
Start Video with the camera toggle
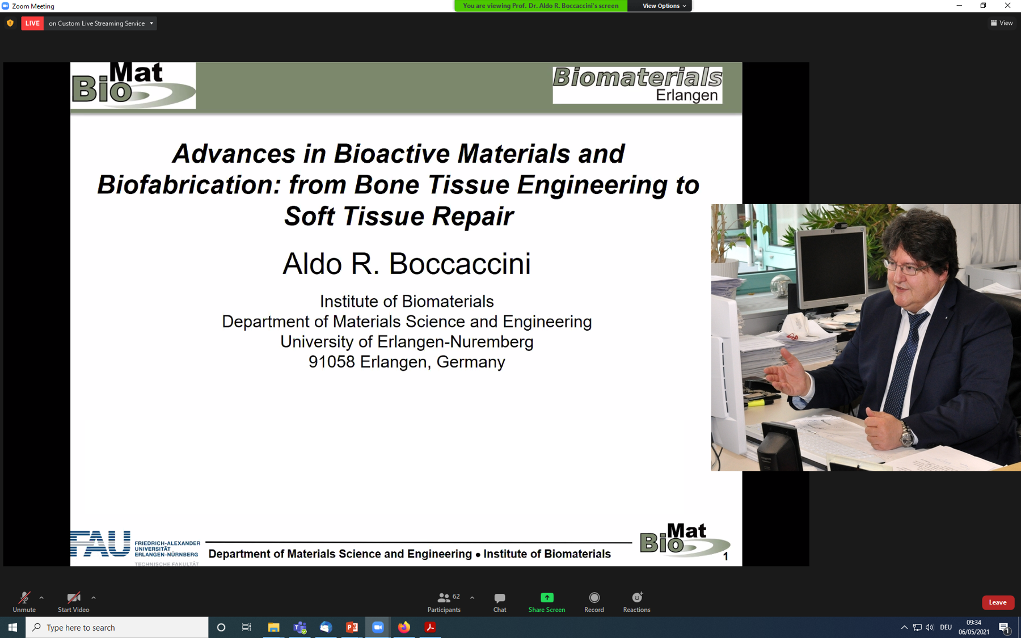click(73, 602)
